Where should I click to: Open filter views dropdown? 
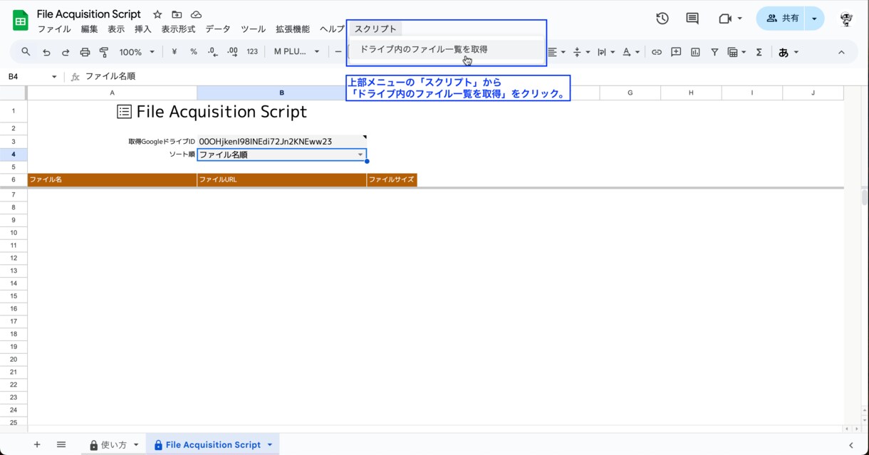pyautogui.click(x=737, y=52)
